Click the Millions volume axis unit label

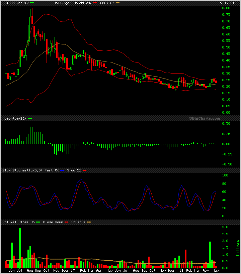coord(238,248)
